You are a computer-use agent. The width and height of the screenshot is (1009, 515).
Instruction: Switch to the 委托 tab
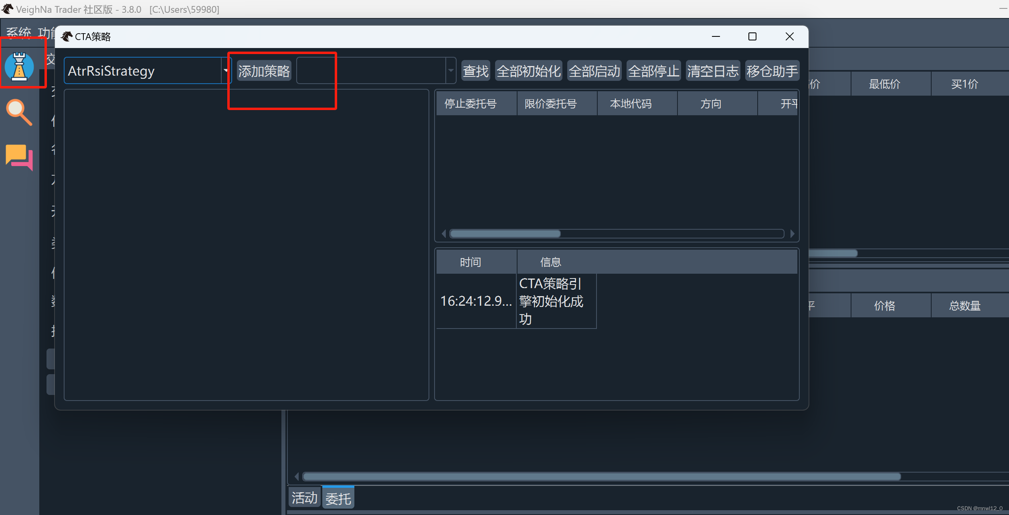pos(338,498)
